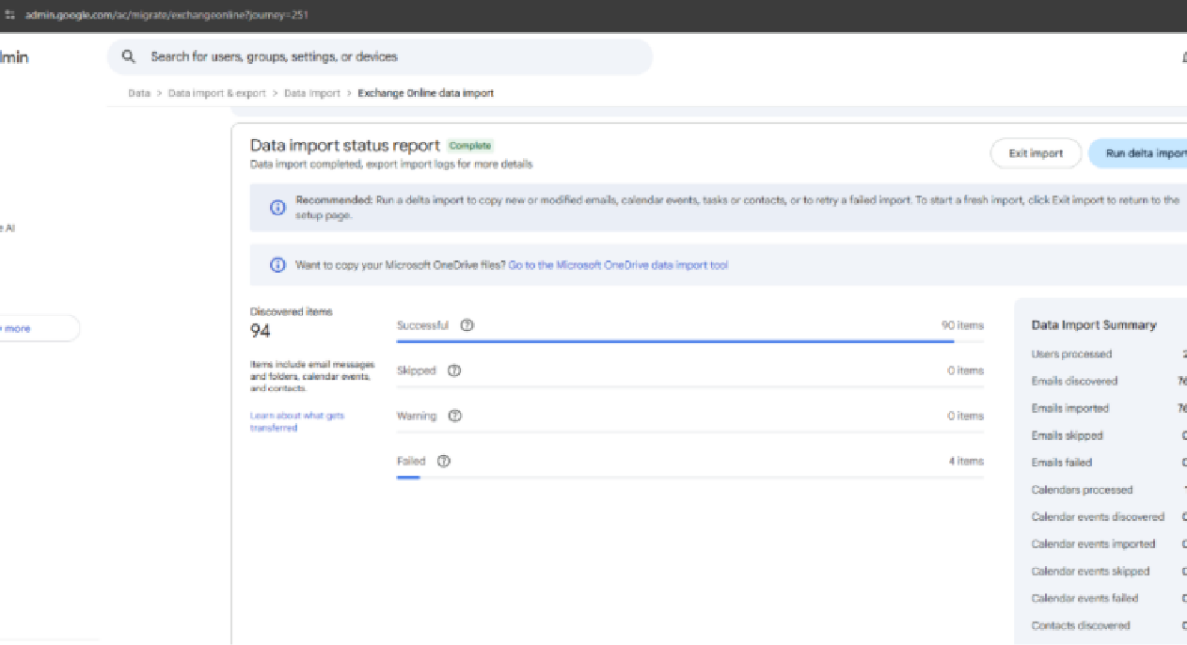The height and width of the screenshot is (645, 1187).
Task: Click the Warning status label
Action: pyautogui.click(x=417, y=416)
